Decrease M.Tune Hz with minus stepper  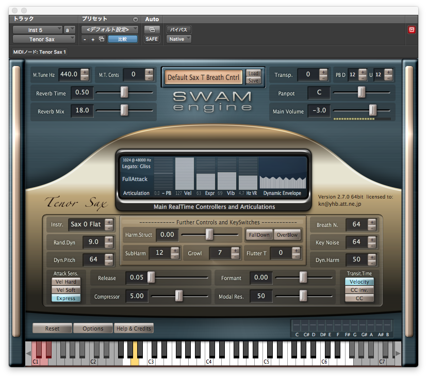(85, 78)
